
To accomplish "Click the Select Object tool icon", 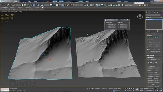I will click(x=23, y=5).
